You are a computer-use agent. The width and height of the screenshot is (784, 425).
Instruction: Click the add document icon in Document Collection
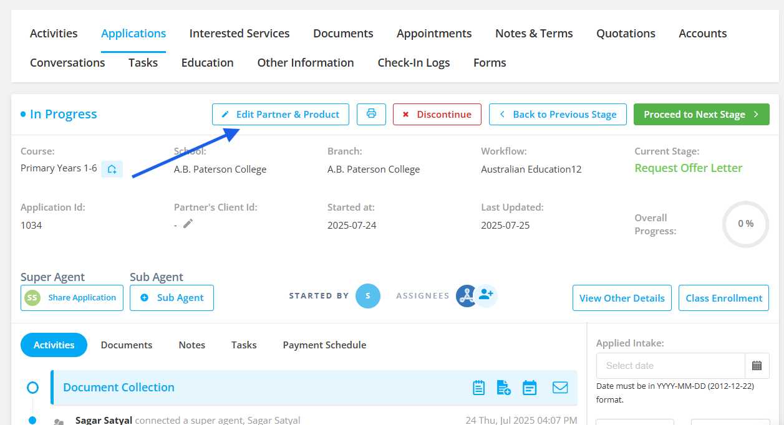tap(504, 388)
